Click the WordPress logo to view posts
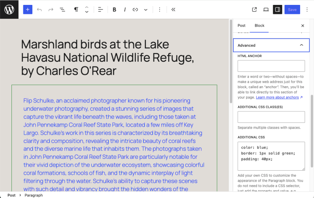314x198 pixels. click(9, 9)
